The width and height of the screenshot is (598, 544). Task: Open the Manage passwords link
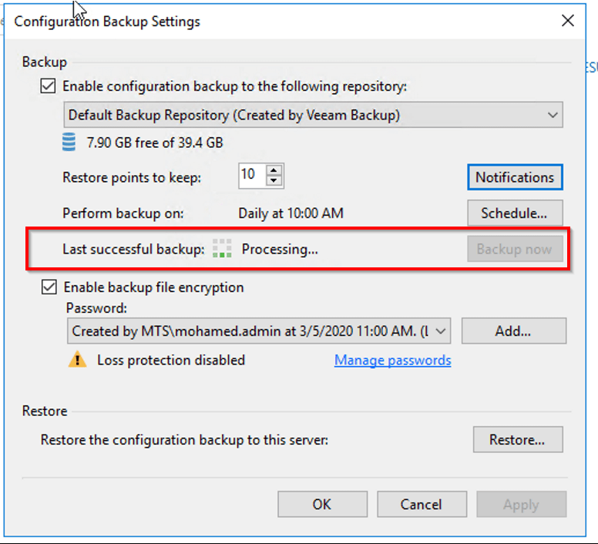pos(392,360)
